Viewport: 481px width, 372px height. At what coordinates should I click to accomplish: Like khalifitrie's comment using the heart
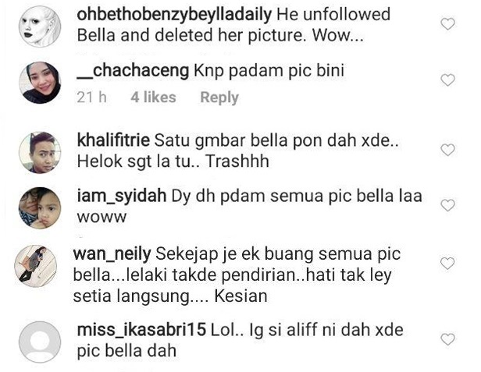click(x=447, y=150)
